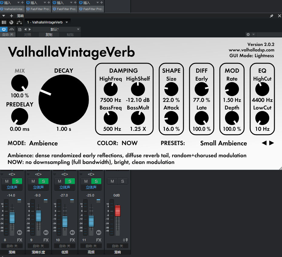The height and width of the screenshot is (257, 282).
Task: Collapse the 混响 insert panel triangle
Action: click(x=4, y=16)
